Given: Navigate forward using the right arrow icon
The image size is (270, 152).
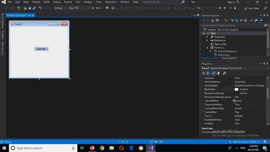Looking at the screenshot, I should (x=224, y=8).
